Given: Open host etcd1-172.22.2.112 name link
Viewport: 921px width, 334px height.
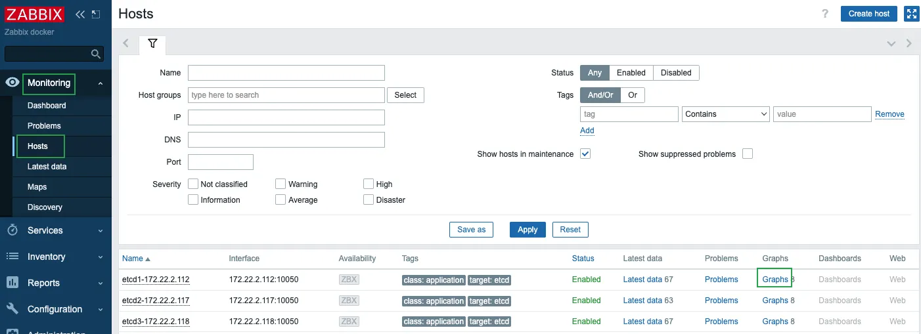Looking at the screenshot, I should point(156,280).
